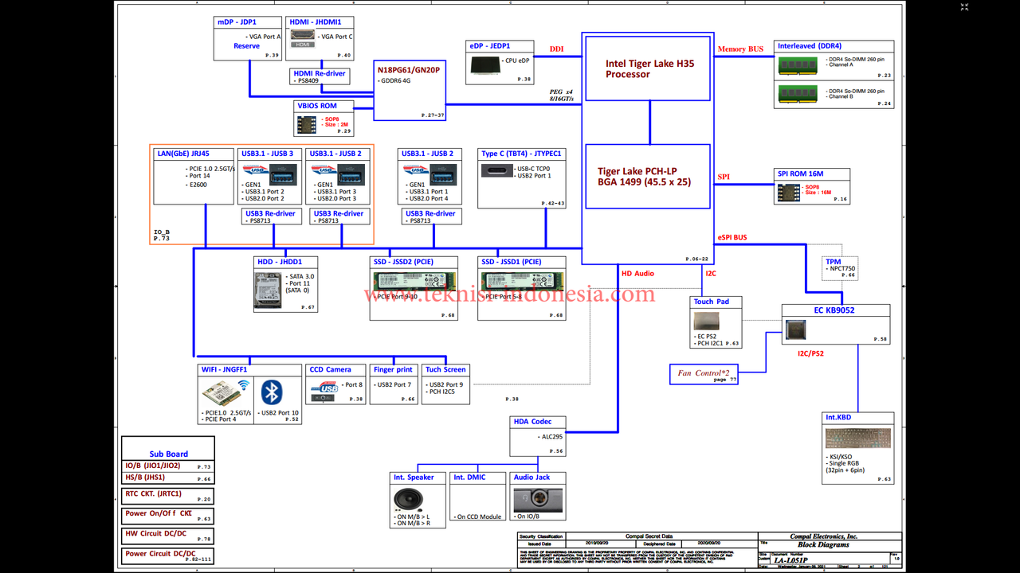The height and width of the screenshot is (573, 1020).
Task: Click the IO/B (JIO1/JIO2) row
Action: click(x=168, y=466)
